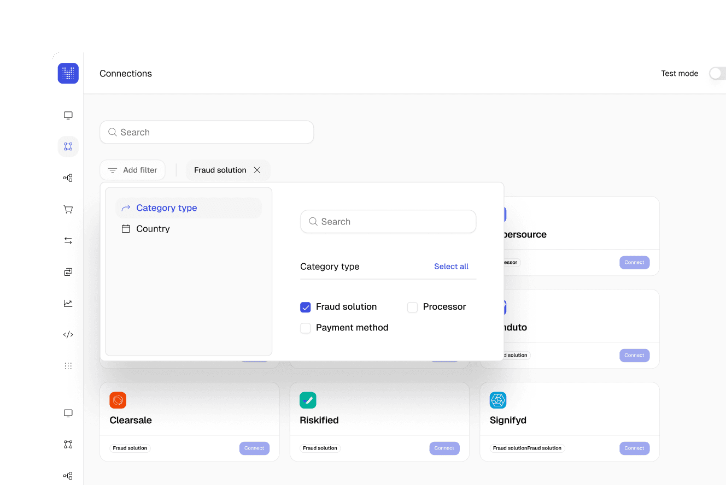Select Country in filter list
The height and width of the screenshot is (485, 726).
pos(189,229)
